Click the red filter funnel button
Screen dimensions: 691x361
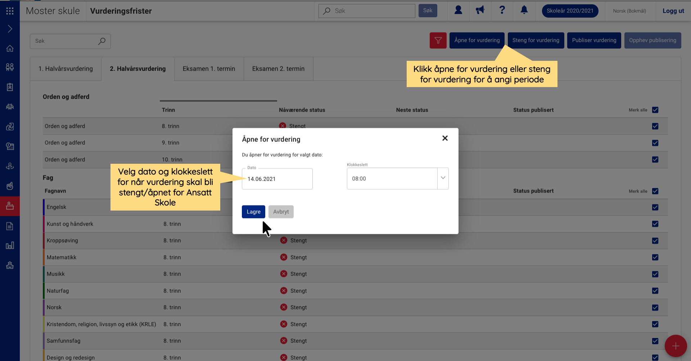438,40
